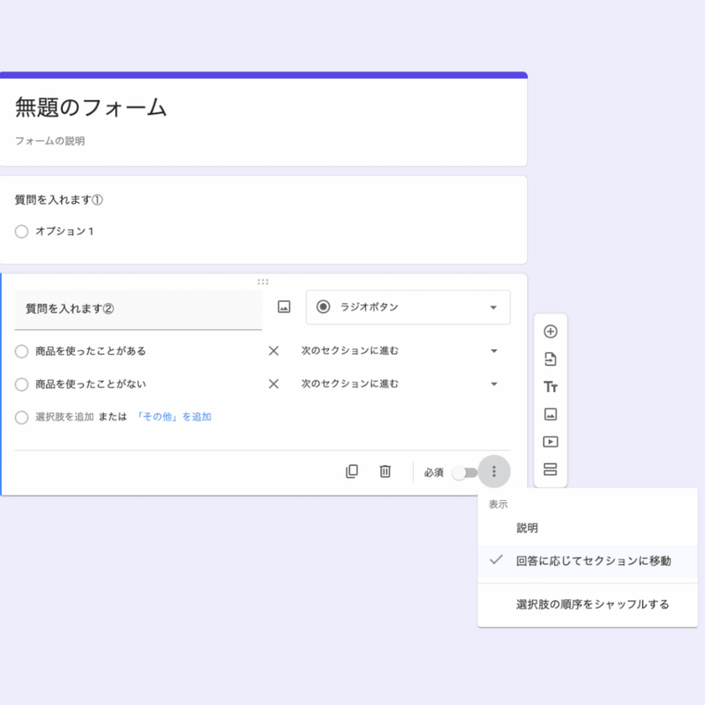Add a new question with the plus icon
The width and height of the screenshot is (705, 705).
550,331
